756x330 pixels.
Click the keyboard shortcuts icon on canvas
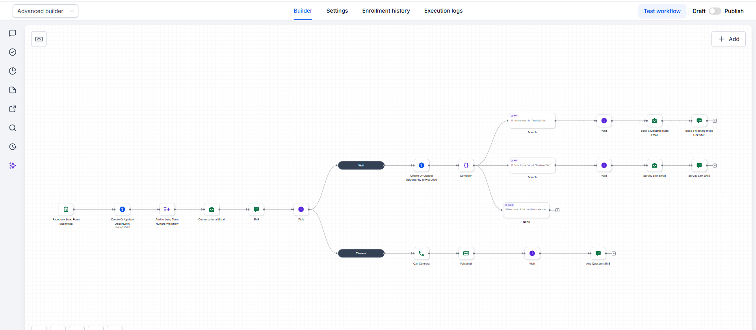[39, 39]
